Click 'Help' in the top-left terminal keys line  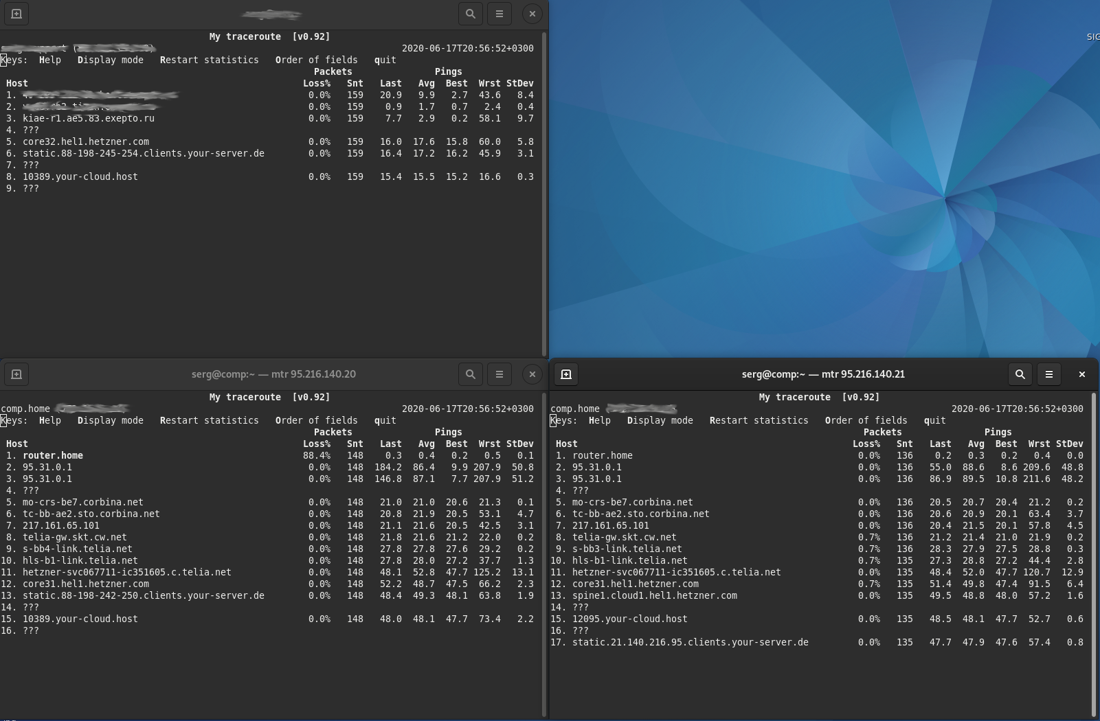[x=50, y=60]
